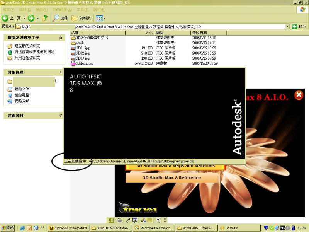Image resolution: width=309 pixels, height=232 pixels.
Task: Select the 3dstudio.iso image file
Action: pos(82,63)
